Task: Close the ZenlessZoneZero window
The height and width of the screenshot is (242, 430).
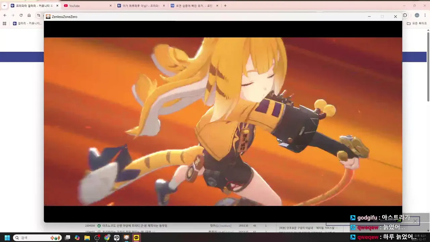Action: (x=395, y=16)
